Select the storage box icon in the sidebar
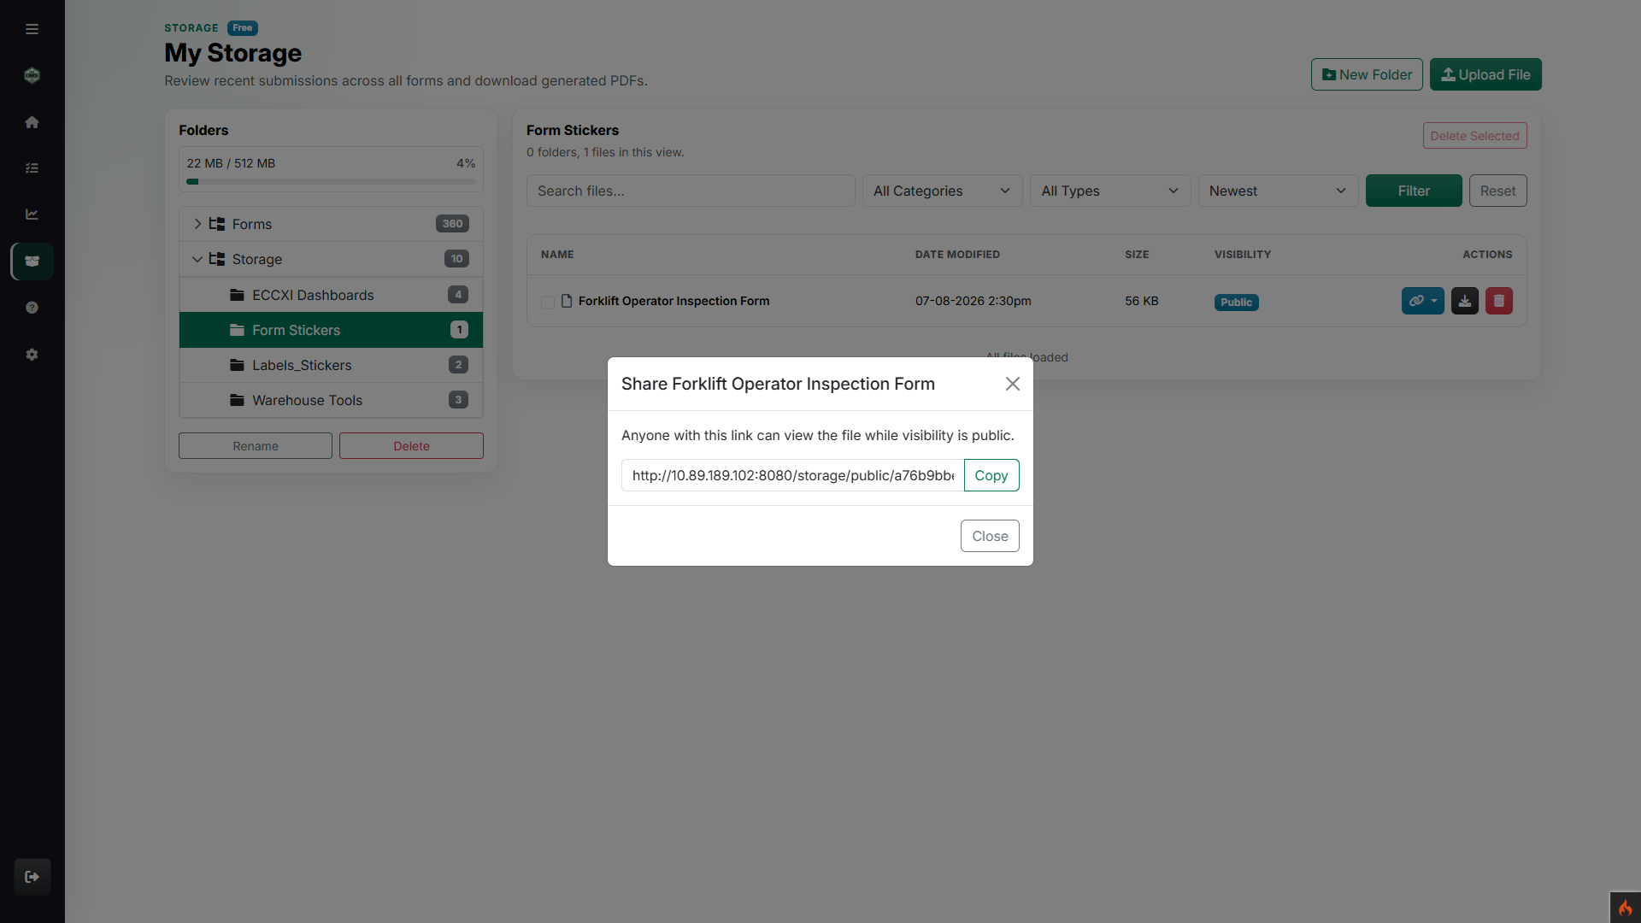Viewport: 1641px width, 923px height. click(x=32, y=262)
